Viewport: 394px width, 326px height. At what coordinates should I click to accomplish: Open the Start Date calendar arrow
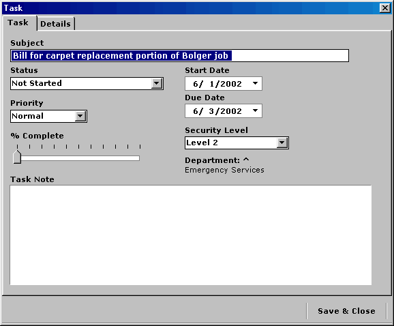[x=255, y=83]
